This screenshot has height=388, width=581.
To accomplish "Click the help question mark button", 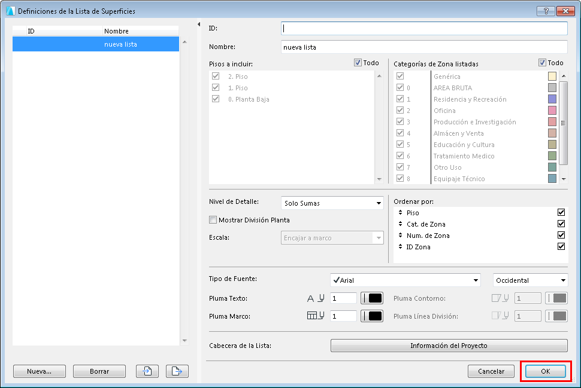I will tap(546, 11).
